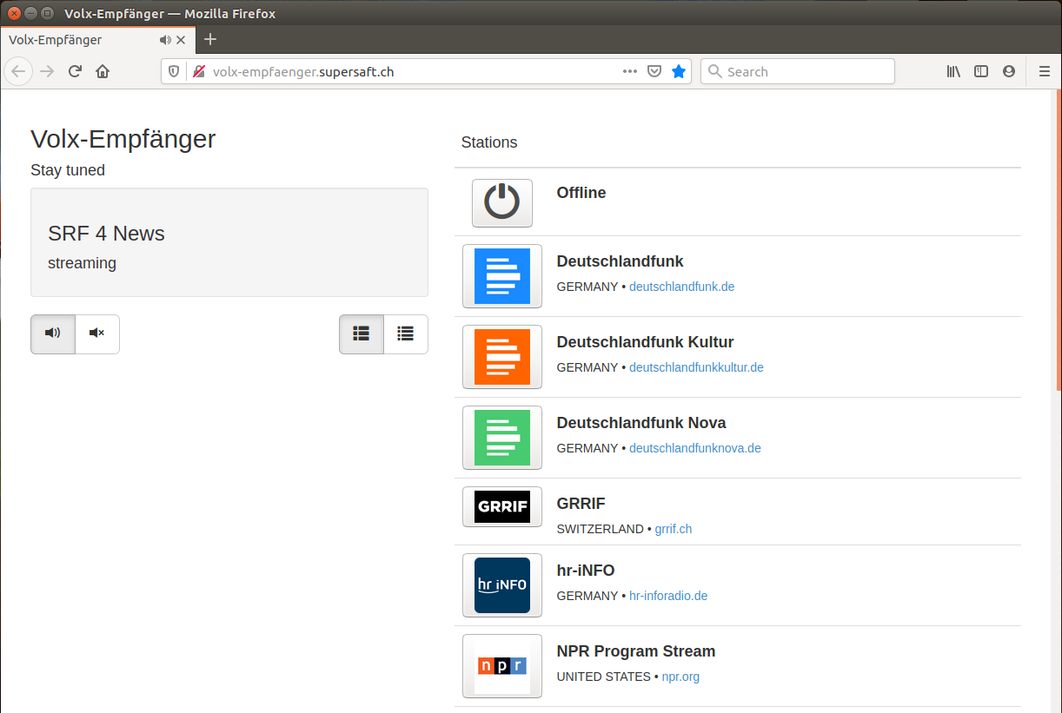Play Deutschlandfunk Kultur via its orange logo

[x=501, y=357]
